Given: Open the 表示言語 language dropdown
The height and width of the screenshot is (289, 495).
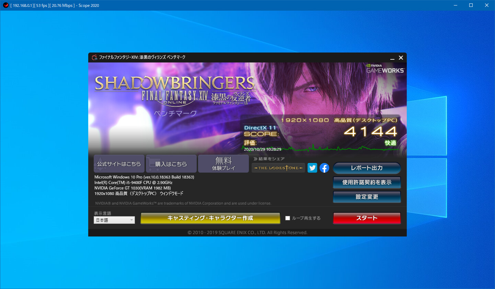Looking at the screenshot, I should [x=114, y=220].
